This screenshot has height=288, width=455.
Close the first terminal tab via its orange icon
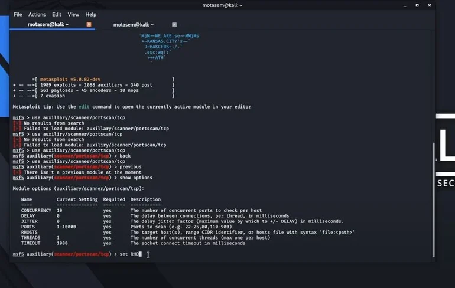[x=89, y=25]
